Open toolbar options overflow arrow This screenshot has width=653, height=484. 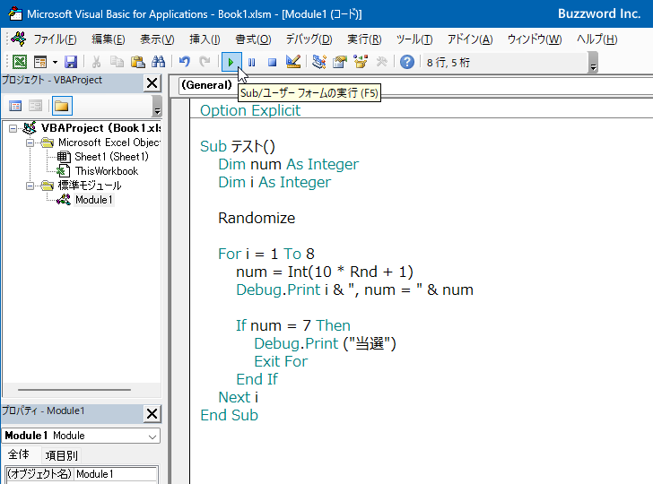594,64
